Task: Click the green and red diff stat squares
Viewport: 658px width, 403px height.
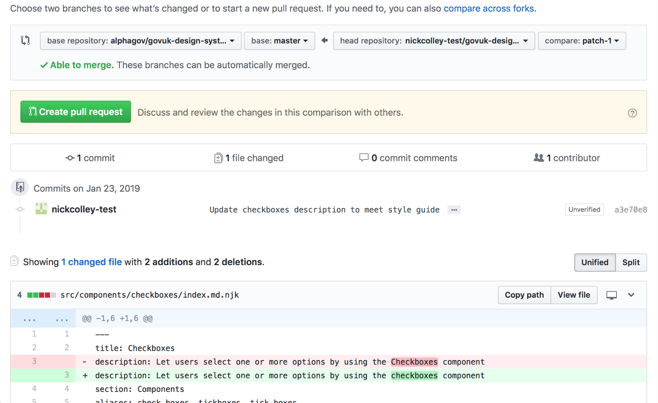Action: [41, 294]
